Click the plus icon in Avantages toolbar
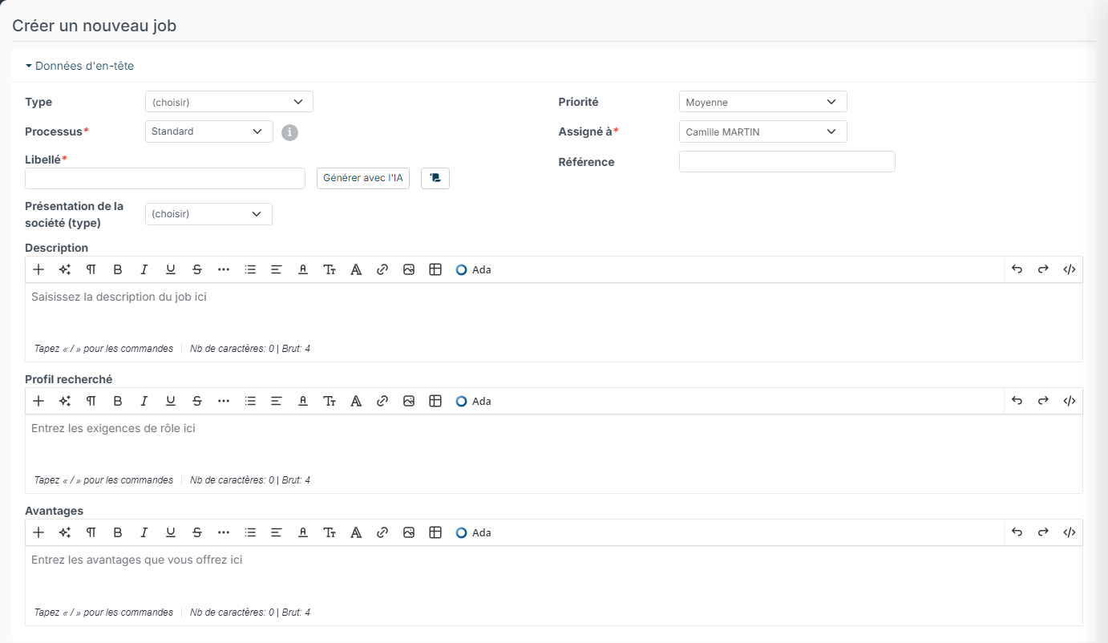1108x643 pixels. click(38, 532)
